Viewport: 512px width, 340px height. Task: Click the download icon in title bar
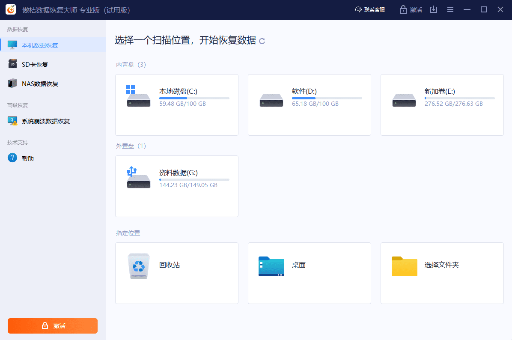tap(434, 9)
